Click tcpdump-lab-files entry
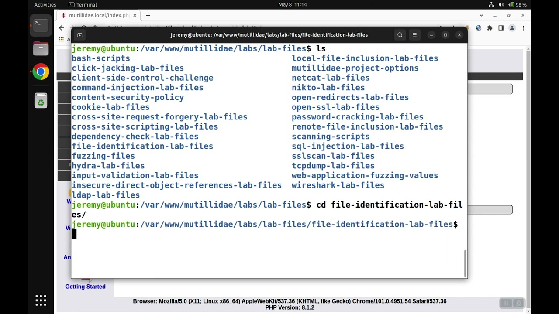 [x=333, y=166]
